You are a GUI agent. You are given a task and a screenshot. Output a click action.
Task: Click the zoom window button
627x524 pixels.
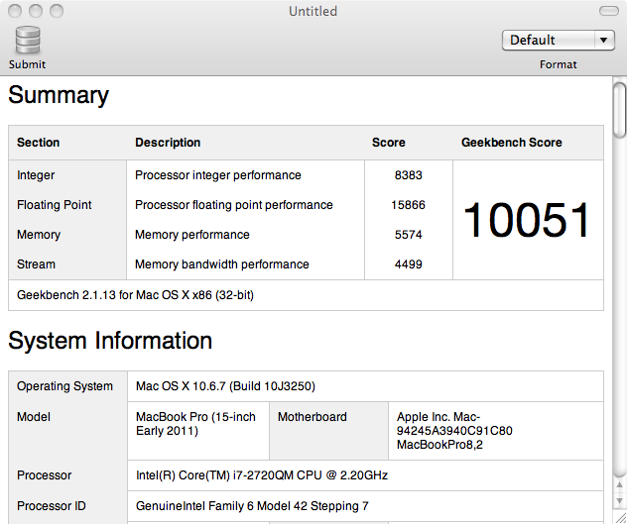pos(57,11)
